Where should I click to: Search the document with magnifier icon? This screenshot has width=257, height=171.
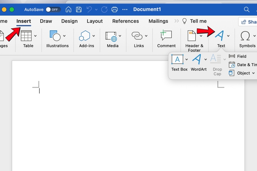click(246, 9)
